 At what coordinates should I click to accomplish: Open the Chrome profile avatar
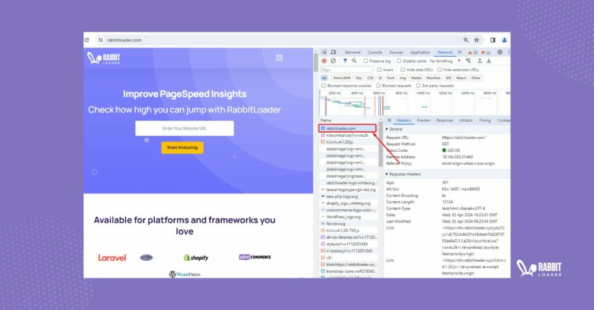[504, 40]
